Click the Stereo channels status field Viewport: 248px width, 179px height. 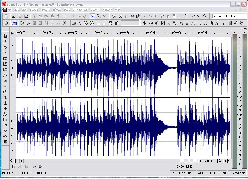point(202,173)
